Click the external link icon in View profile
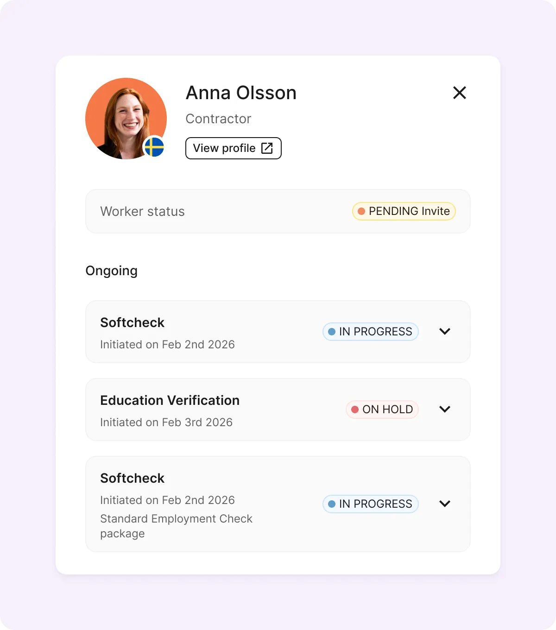The image size is (556, 630). click(x=267, y=148)
